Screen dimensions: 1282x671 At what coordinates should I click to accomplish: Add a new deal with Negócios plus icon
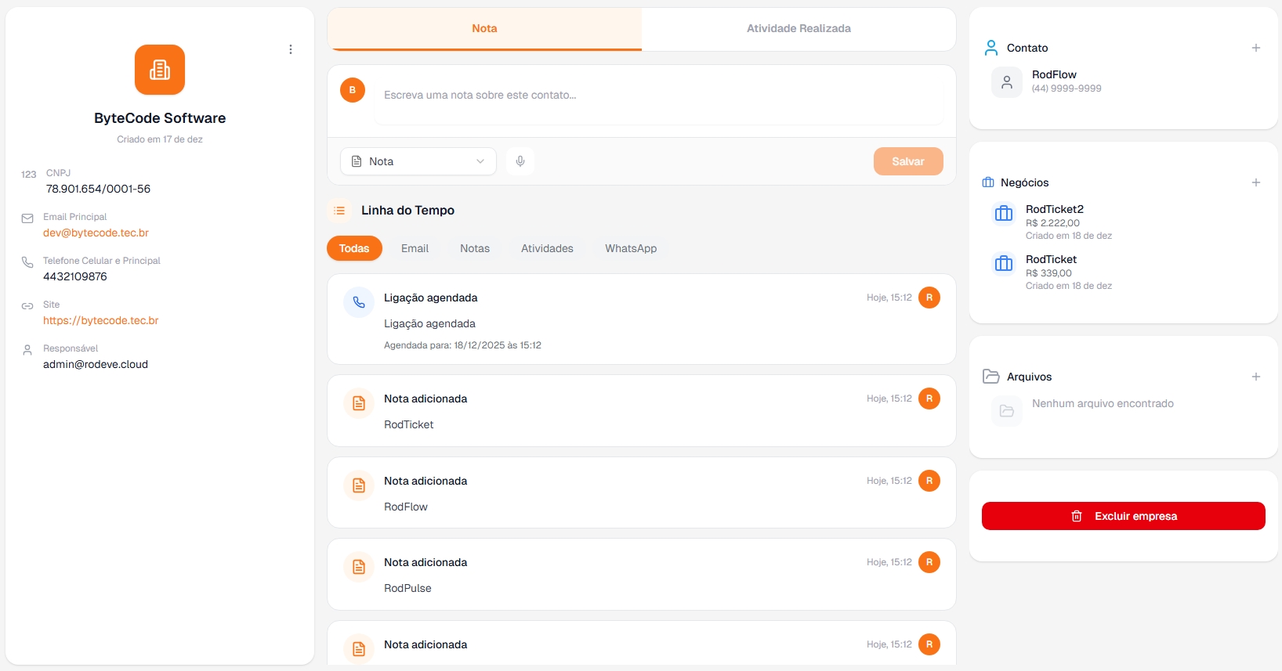1255,182
